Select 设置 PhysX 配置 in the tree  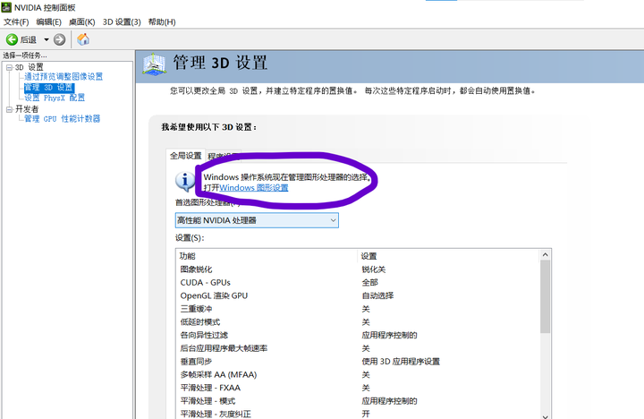[x=55, y=98]
